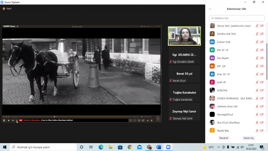Screen dimensions: 268x151
Task: Toggle microphone mute for Gülsima Sirun SHL
Action: click(257, 106)
